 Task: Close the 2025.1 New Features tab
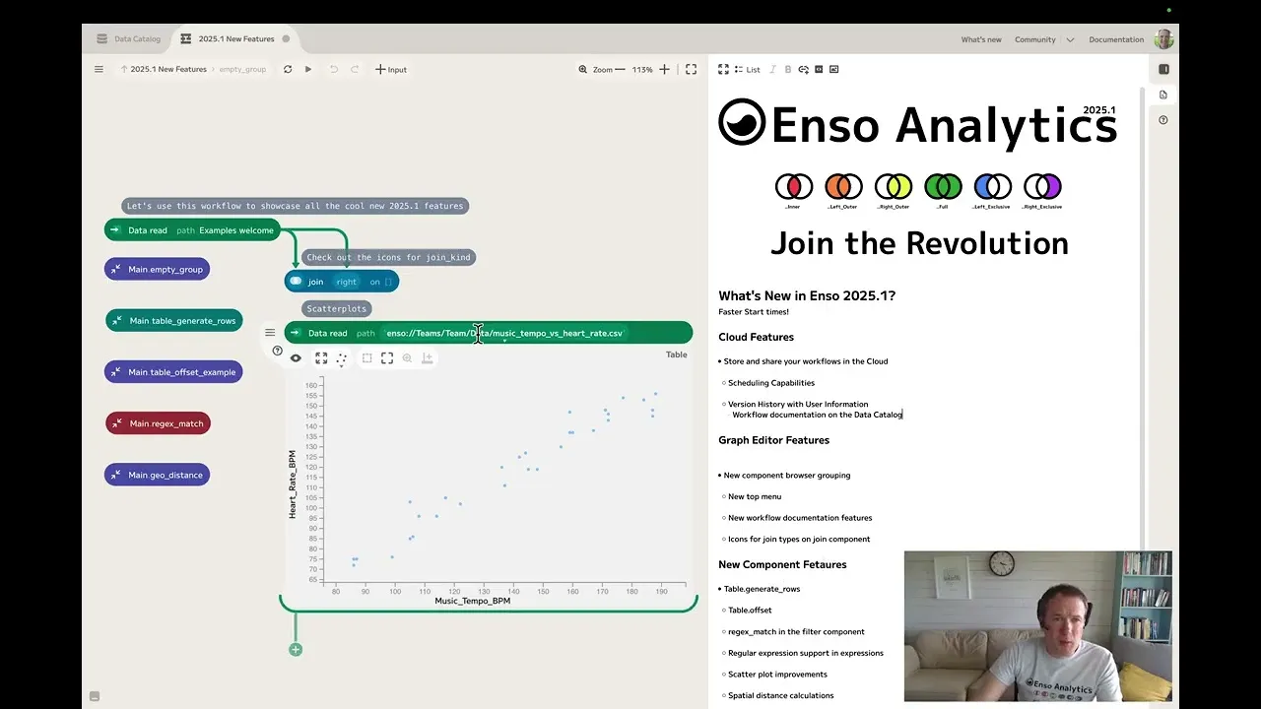tap(287, 38)
